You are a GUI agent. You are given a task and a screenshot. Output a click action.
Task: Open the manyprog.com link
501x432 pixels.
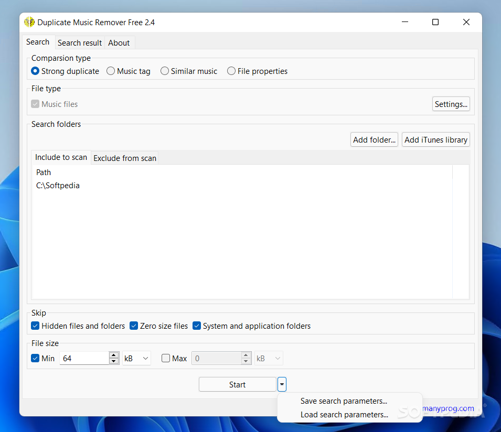(x=449, y=408)
